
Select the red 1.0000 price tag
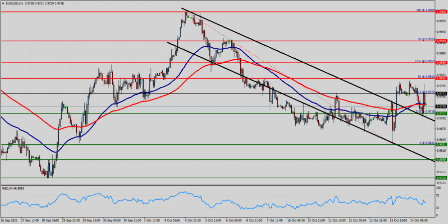pos(441,12)
